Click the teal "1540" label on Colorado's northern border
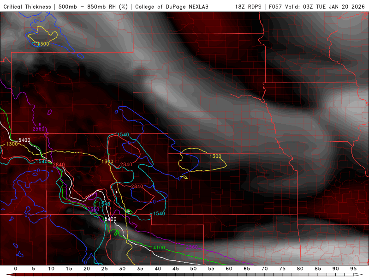The width and height of the screenshot is (369, 277). pos(123,134)
